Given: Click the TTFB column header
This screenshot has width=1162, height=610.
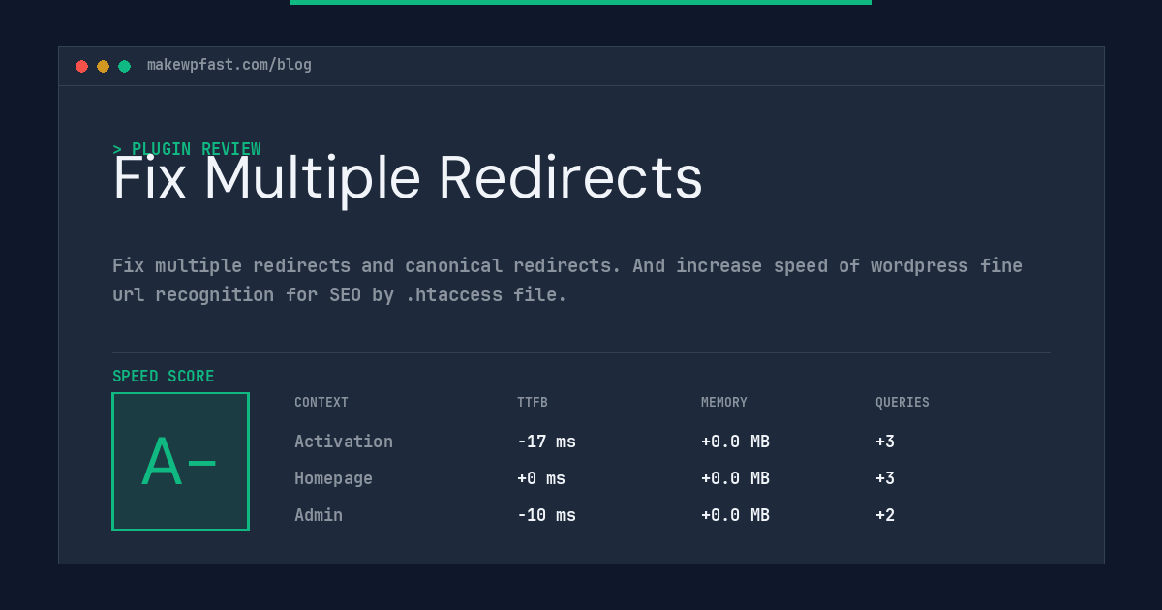Looking at the screenshot, I should click(x=533, y=403).
